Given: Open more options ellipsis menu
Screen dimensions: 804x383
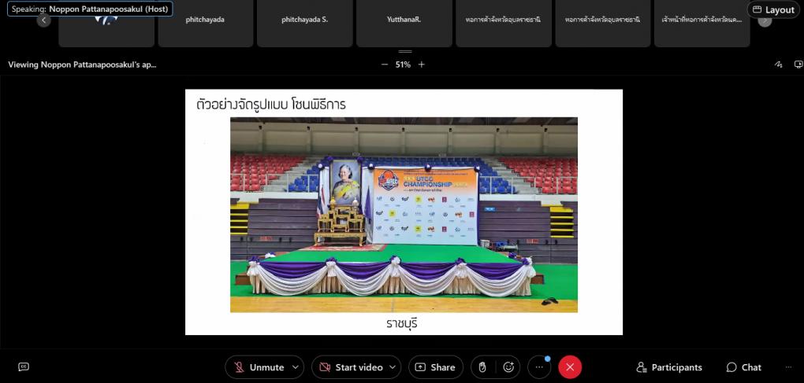Looking at the screenshot, I should (539, 367).
